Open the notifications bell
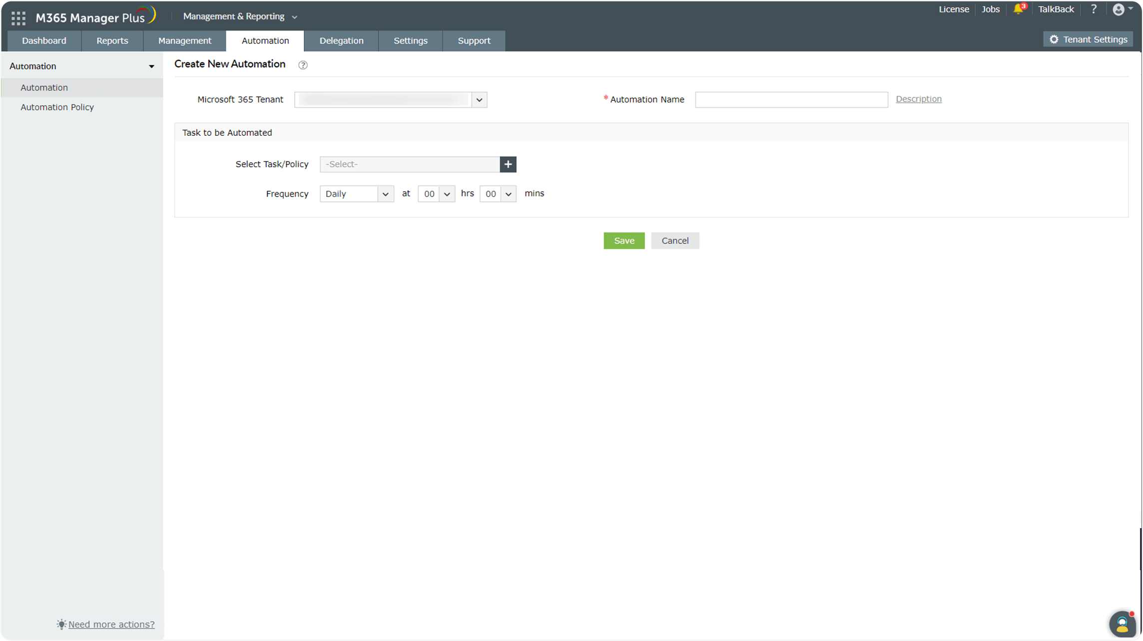 click(x=1018, y=9)
